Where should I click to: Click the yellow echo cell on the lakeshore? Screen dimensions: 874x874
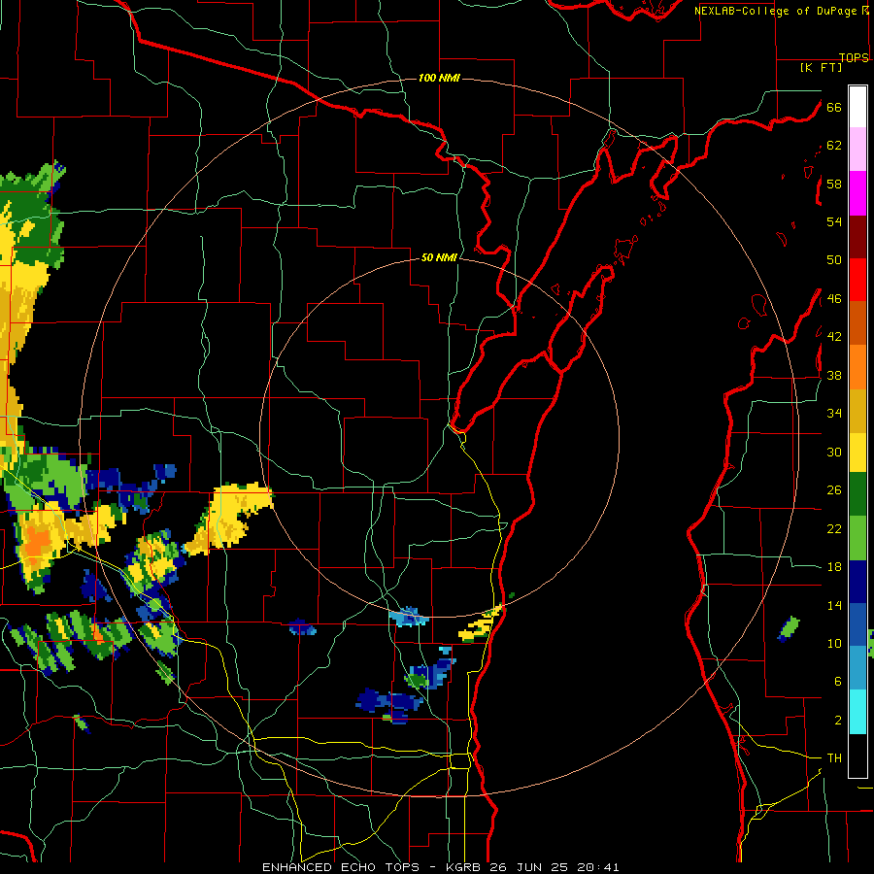(x=481, y=626)
